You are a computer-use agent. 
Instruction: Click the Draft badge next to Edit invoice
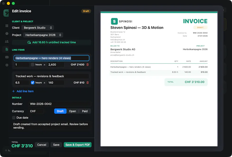[86, 11]
